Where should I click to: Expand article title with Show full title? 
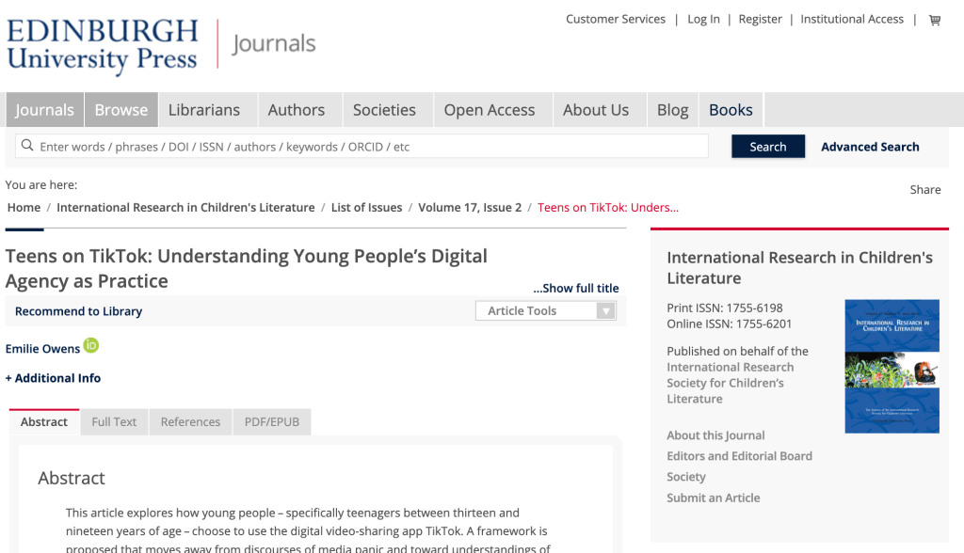(x=575, y=289)
